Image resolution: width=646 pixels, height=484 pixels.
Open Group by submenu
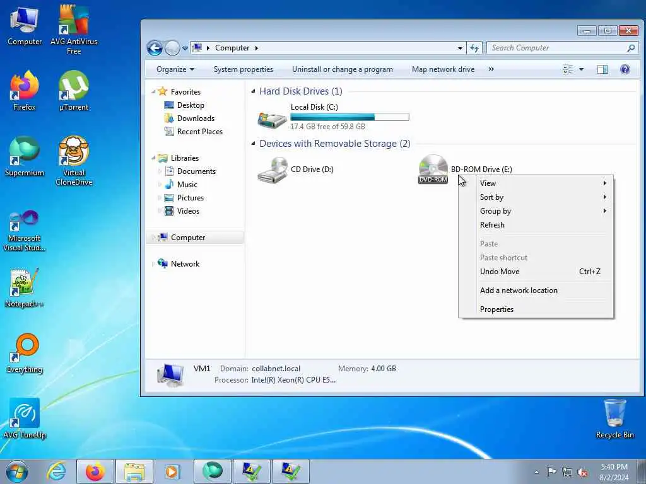(x=536, y=211)
